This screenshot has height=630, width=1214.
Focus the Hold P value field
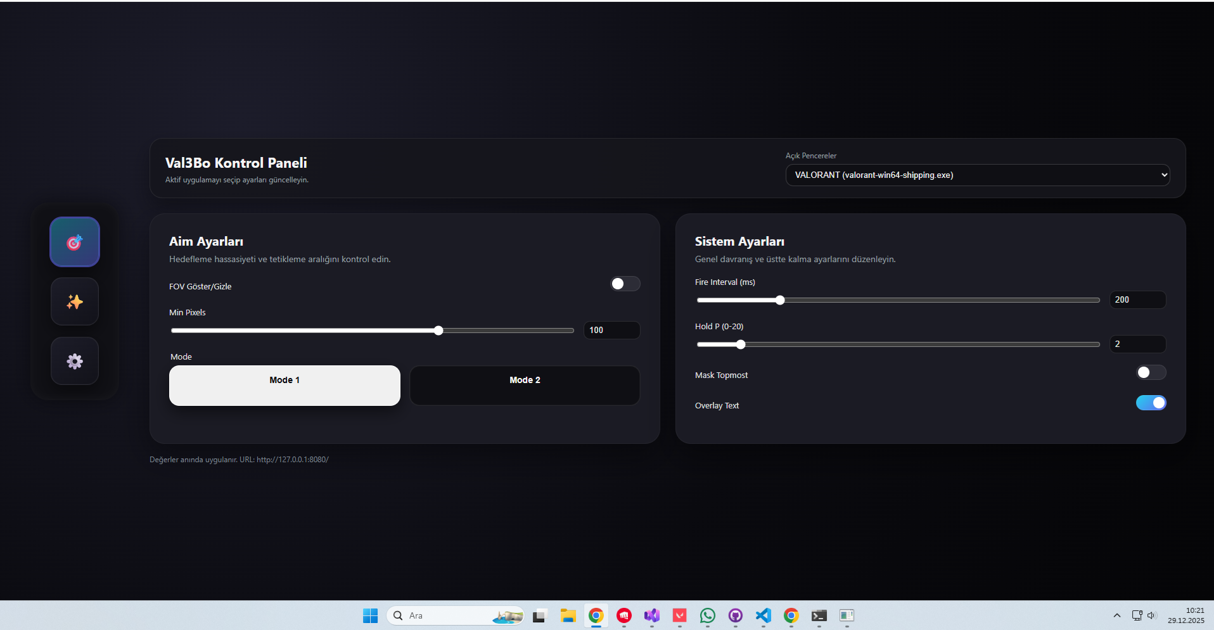[1137, 344]
